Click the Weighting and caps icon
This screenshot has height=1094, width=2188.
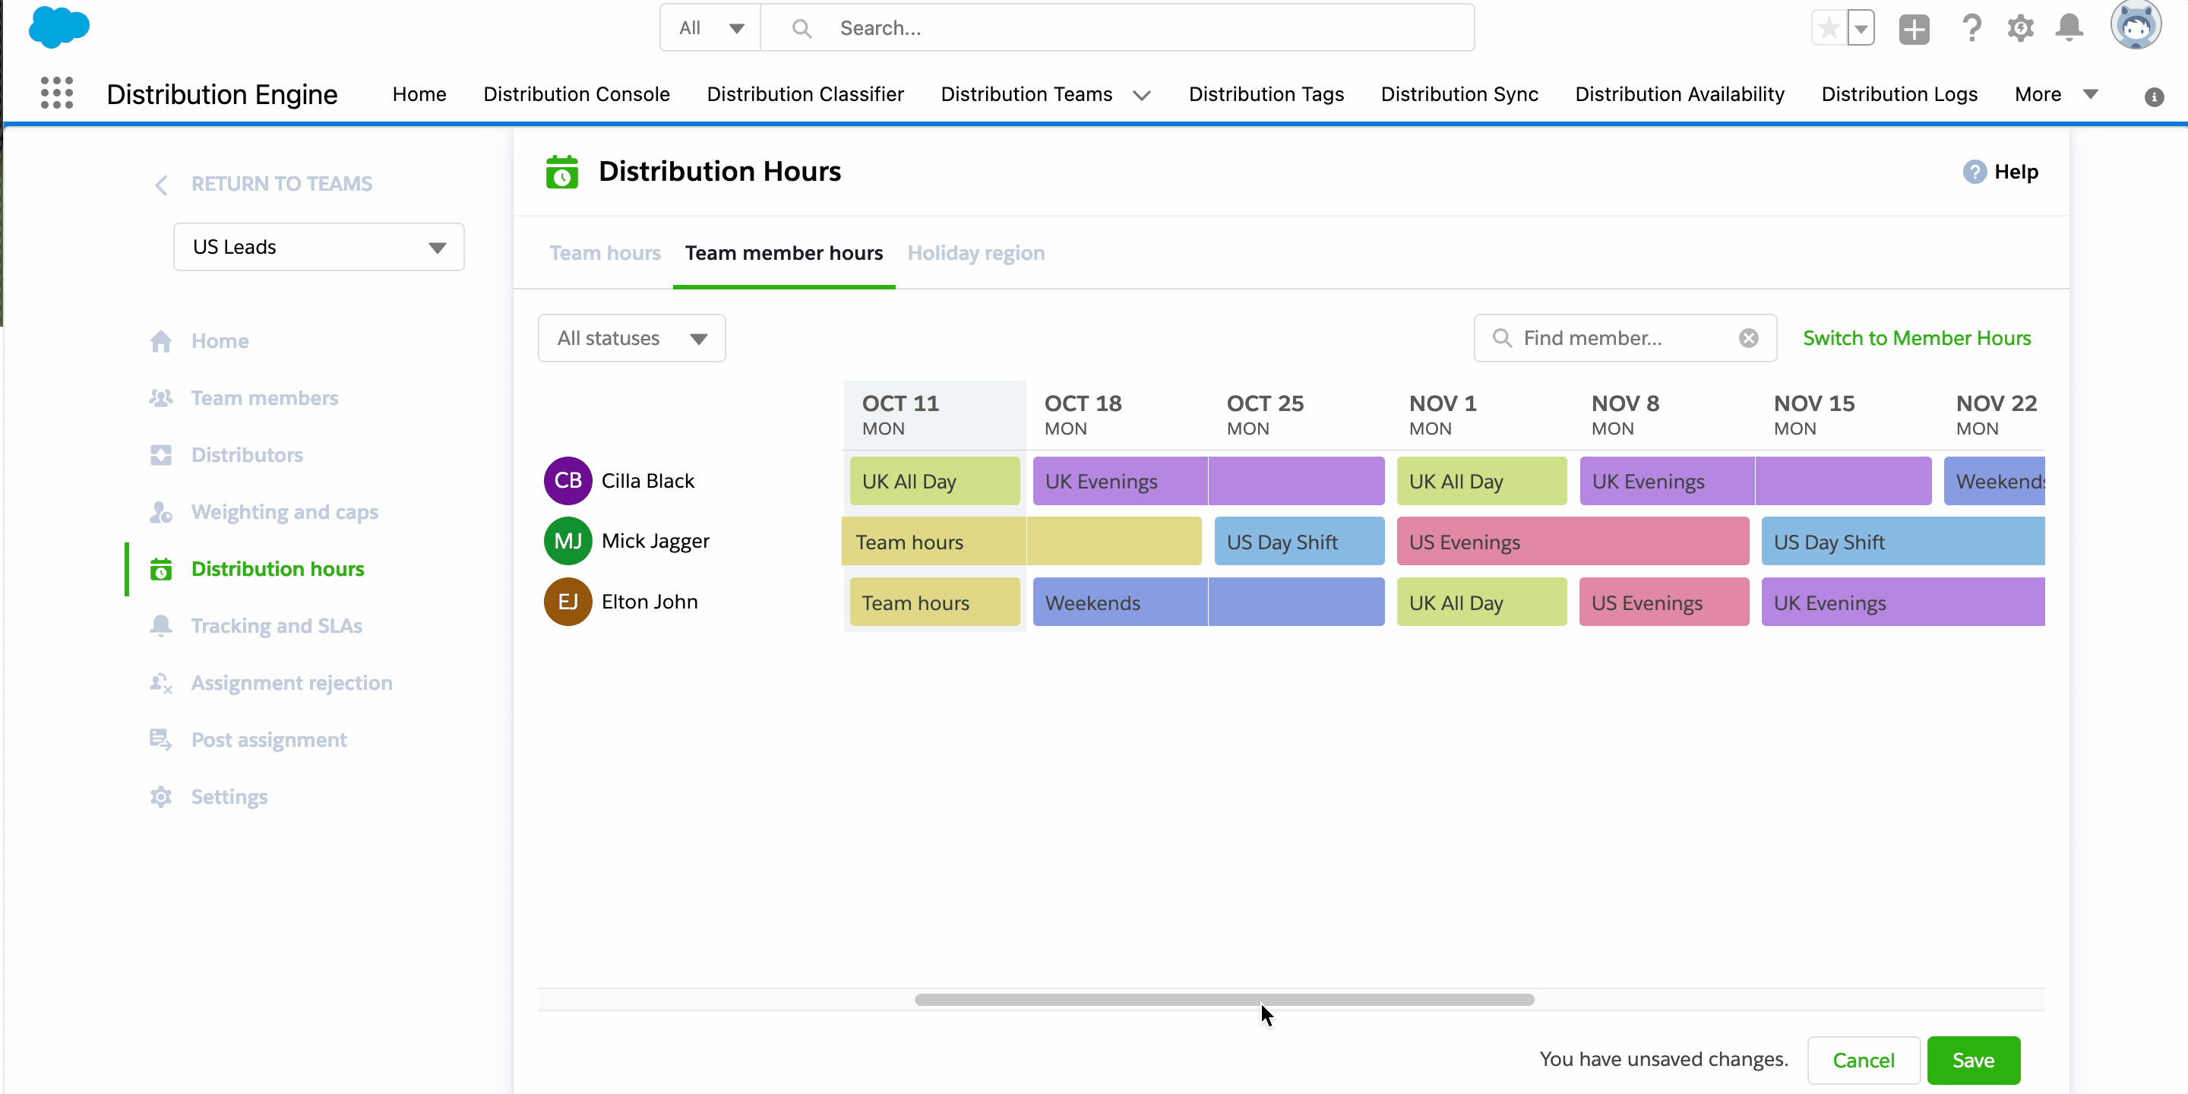click(160, 512)
